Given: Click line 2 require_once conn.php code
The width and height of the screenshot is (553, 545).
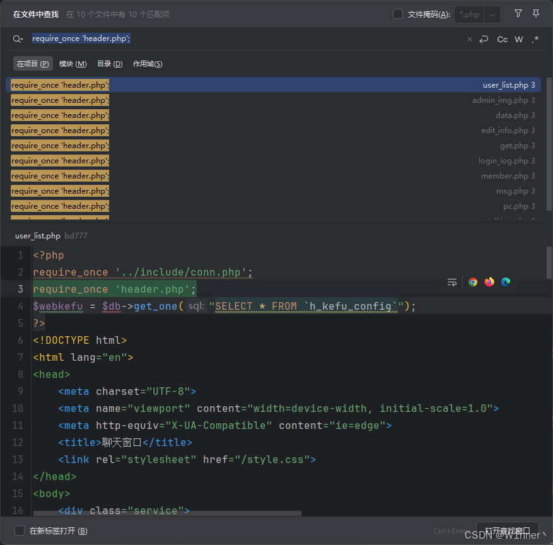Looking at the screenshot, I should (x=143, y=272).
